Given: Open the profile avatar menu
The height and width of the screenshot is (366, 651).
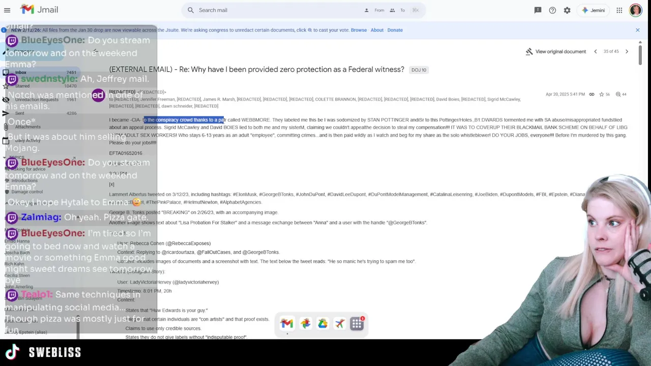Looking at the screenshot, I should (x=635, y=10).
